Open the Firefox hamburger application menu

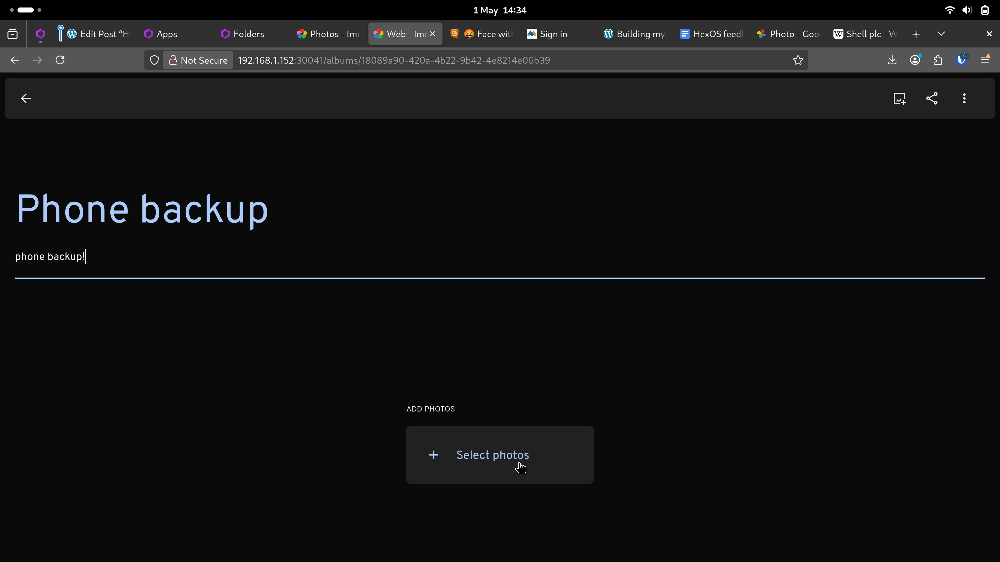coord(985,60)
